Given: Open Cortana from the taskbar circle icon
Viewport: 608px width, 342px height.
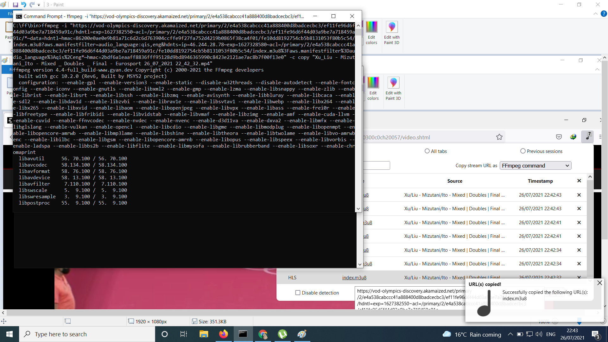Looking at the screenshot, I should click(x=165, y=334).
